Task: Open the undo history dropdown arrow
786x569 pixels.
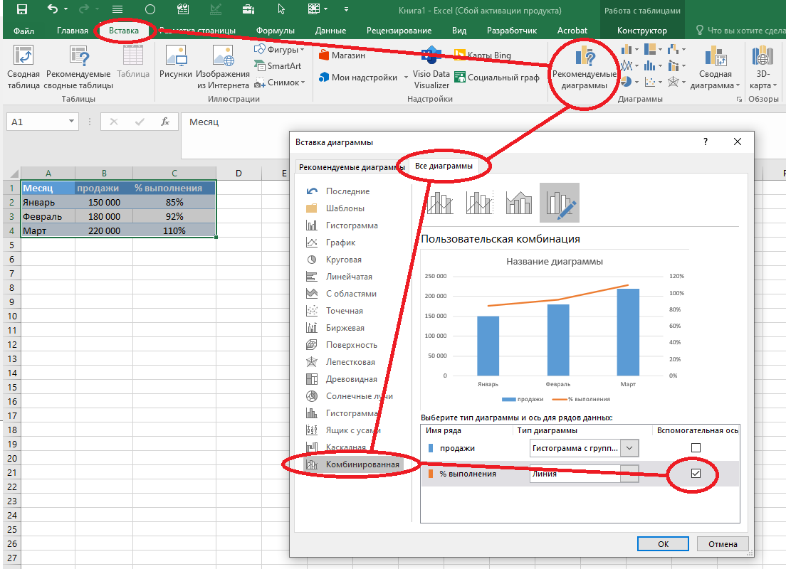Action: (x=65, y=9)
